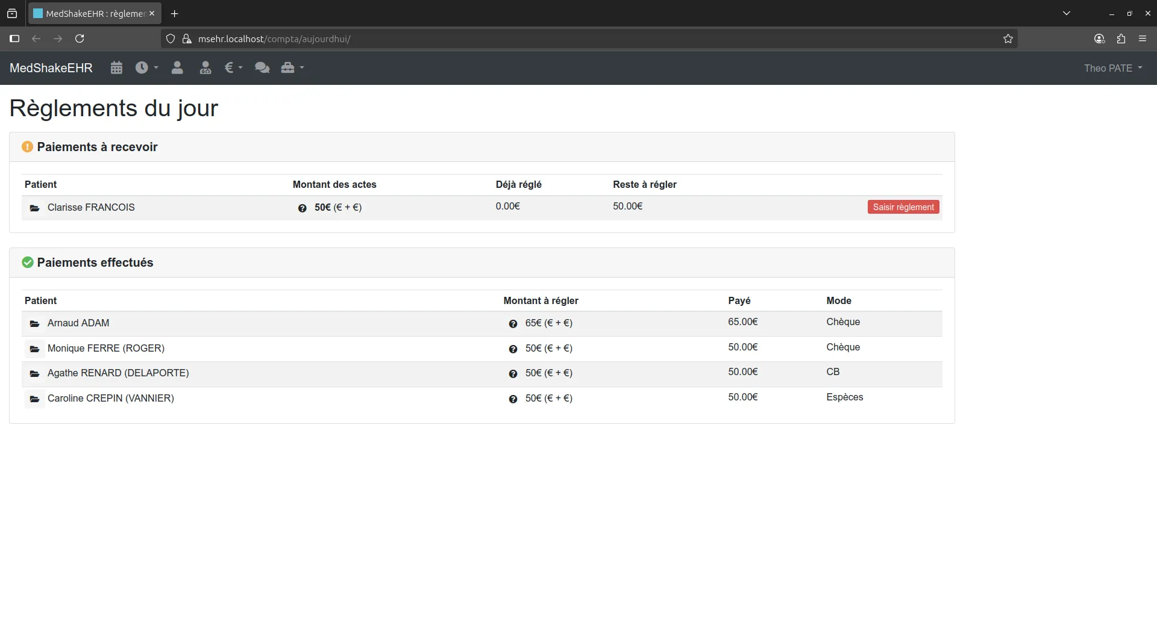Screen dimensions: 1157x631
Task: Open the Theo PATE user menu
Action: tap(1112, 68)
